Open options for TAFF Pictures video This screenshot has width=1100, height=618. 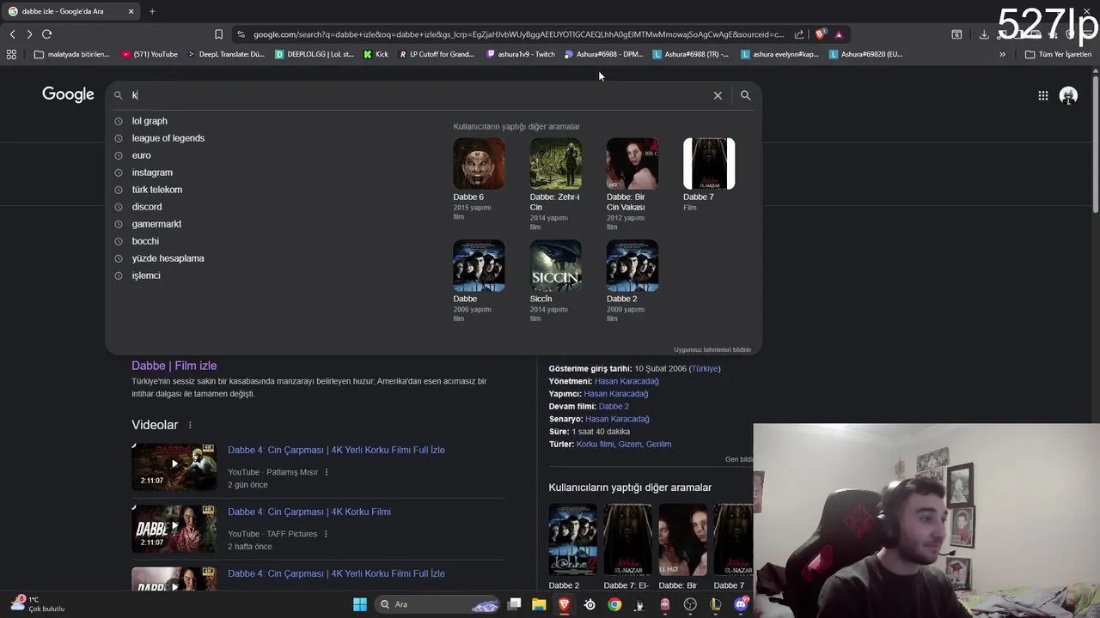tap(326, 534)
